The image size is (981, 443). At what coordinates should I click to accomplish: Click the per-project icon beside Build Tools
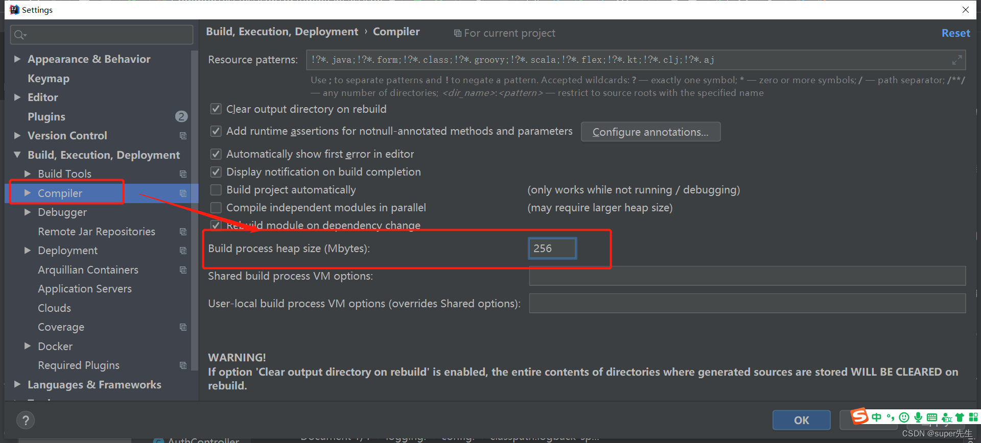183,174
